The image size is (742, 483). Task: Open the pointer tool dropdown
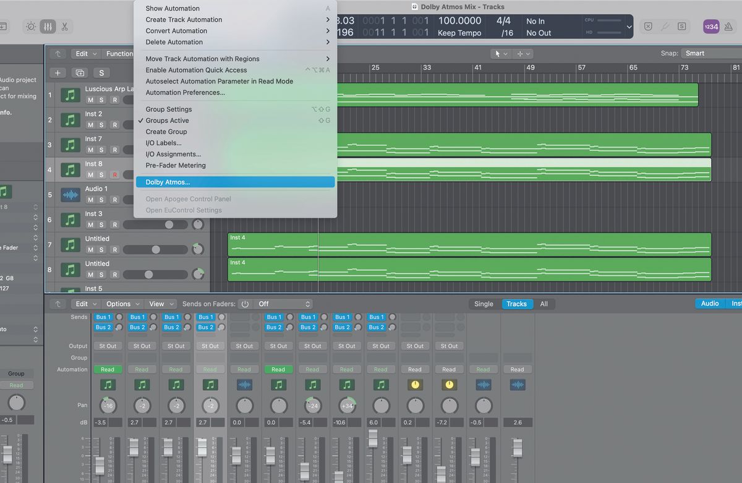tap(500, 54)
